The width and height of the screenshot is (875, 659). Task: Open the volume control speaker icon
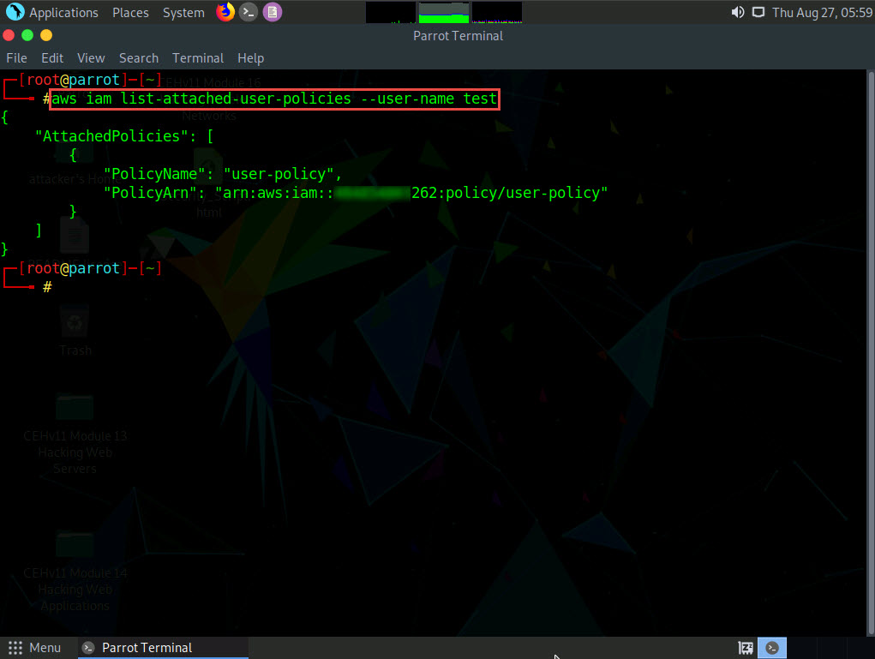(x=737, y=12)
